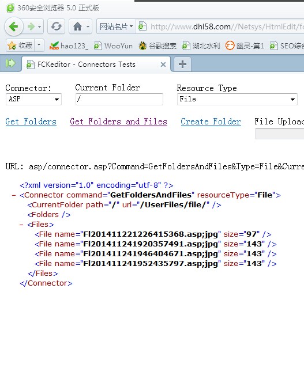The image size is (304, 372).
Task: Go to Home page icon
Action: (x=77, y=26)
